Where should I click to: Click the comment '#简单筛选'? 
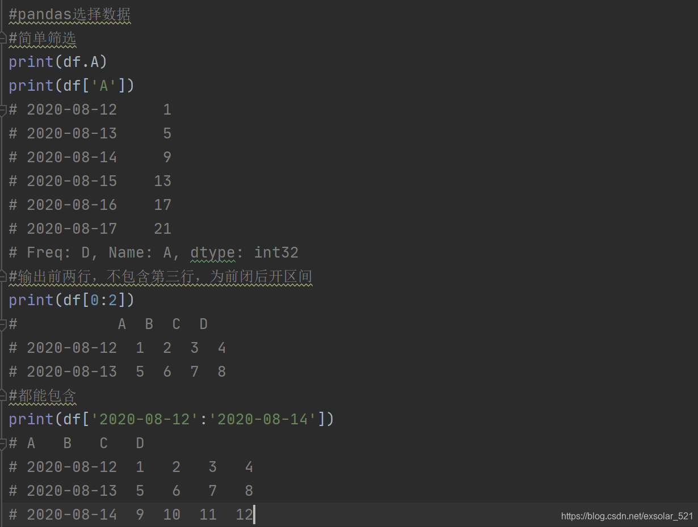coord(43,38)
